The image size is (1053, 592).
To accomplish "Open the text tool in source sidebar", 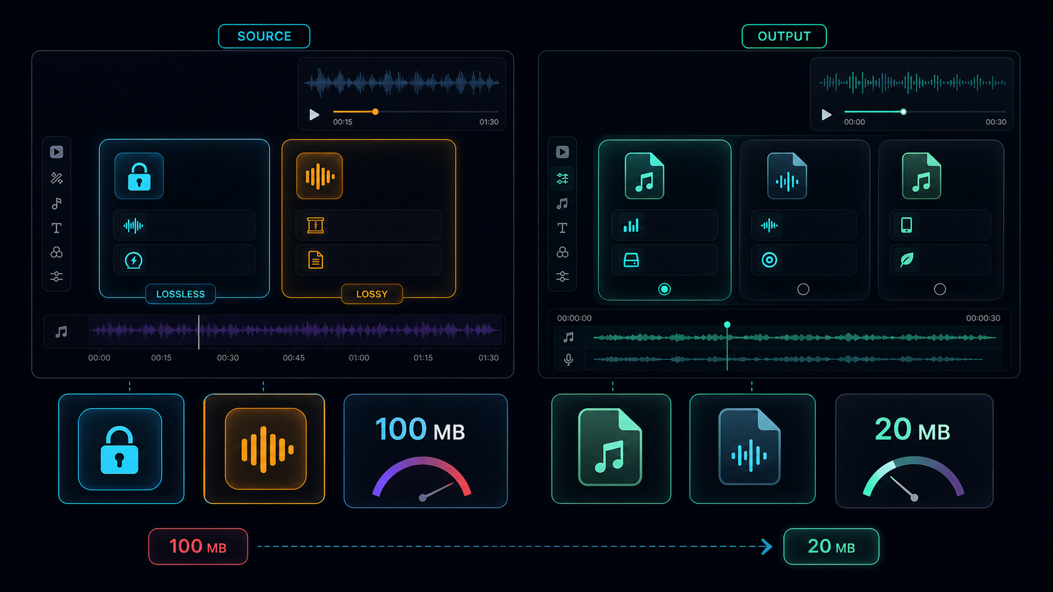I will 57,228.
